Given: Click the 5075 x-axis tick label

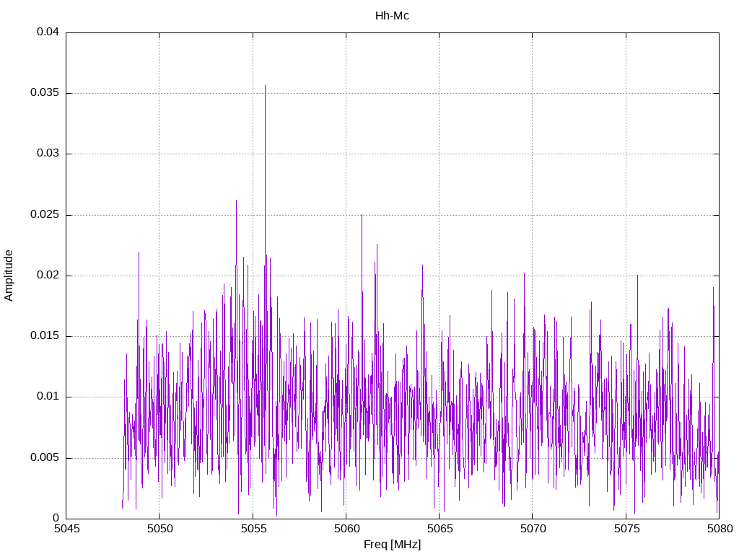Looking at the screenshot, I should 626,529.
